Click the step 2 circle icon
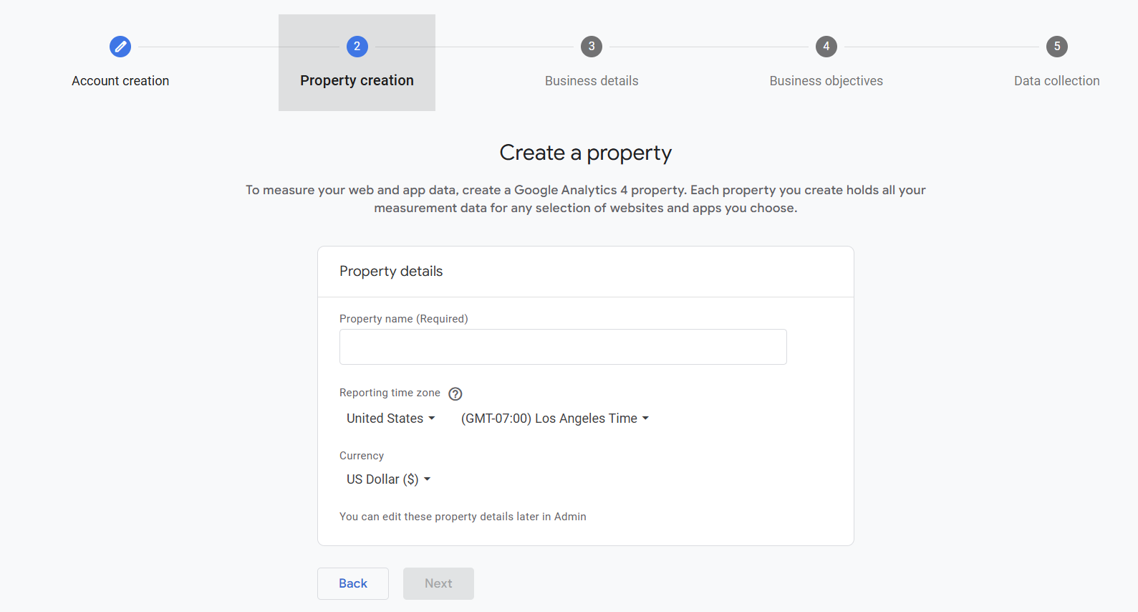The width and height of the screenshot is (1138, 612). (x=357, y=47)
